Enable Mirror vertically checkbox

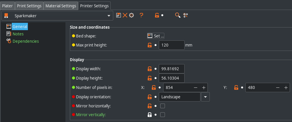pos(163,115)
